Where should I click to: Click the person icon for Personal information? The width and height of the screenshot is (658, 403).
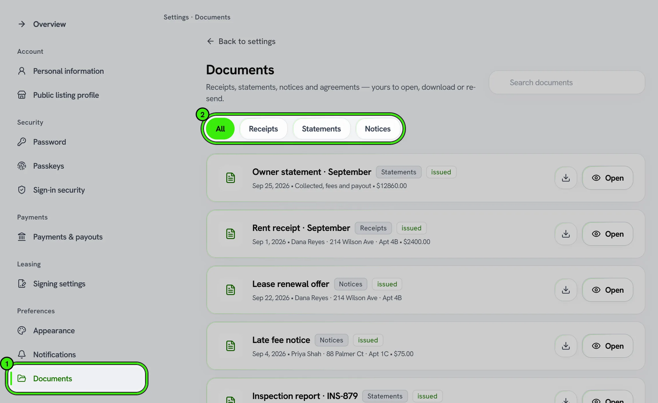coord(22,71)
